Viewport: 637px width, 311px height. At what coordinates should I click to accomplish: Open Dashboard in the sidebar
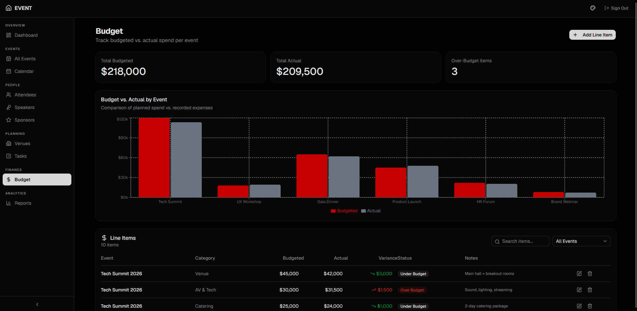[37, 35]
